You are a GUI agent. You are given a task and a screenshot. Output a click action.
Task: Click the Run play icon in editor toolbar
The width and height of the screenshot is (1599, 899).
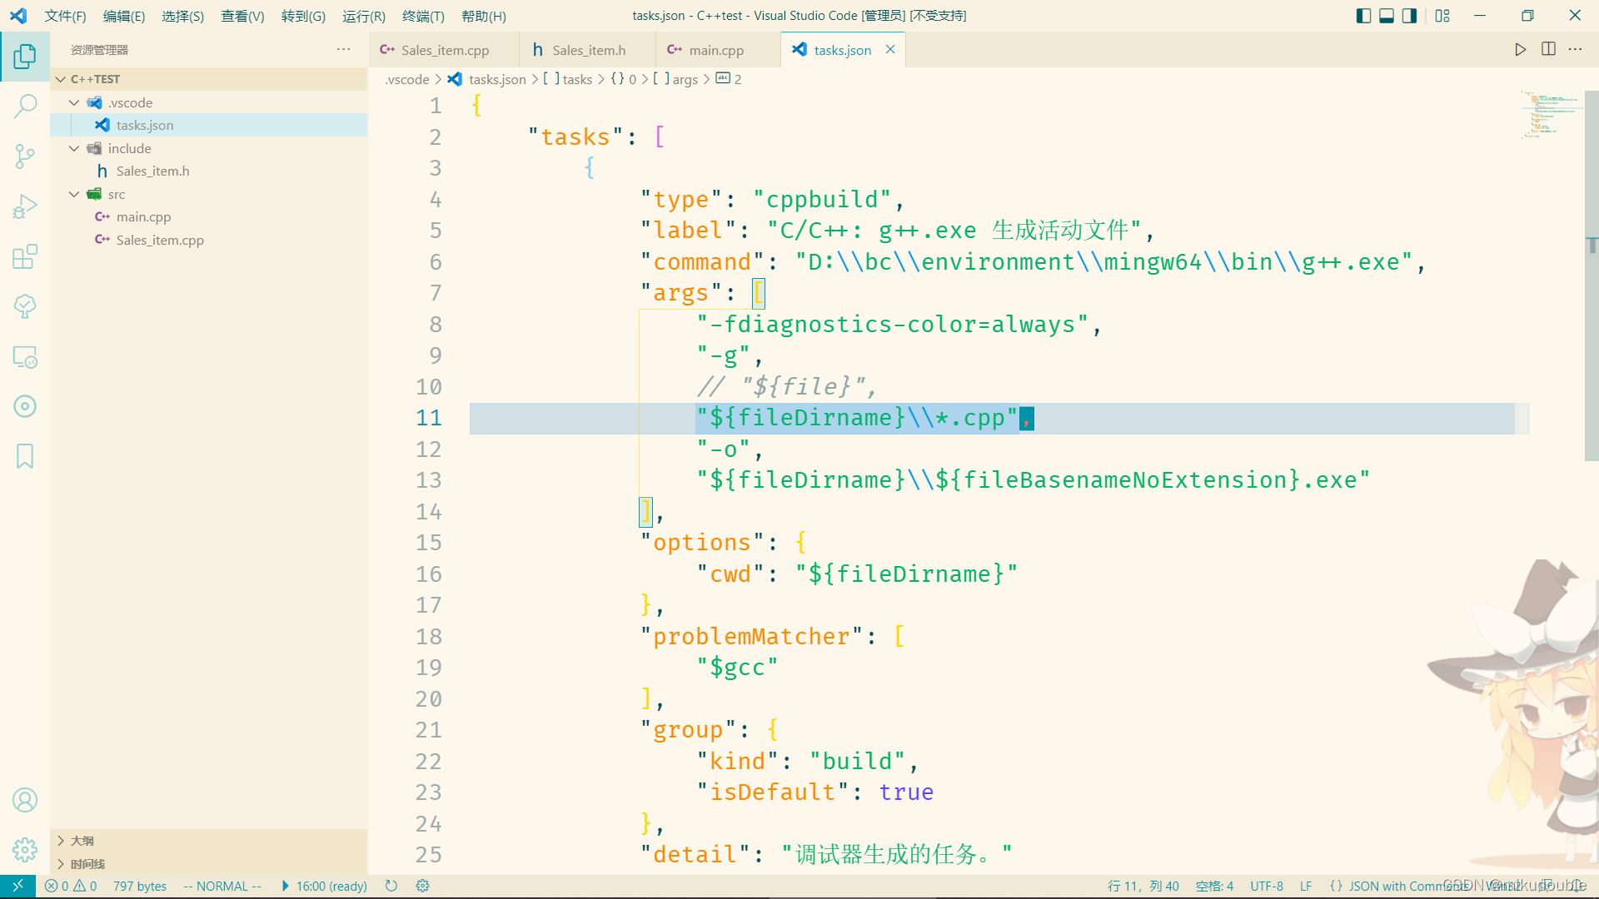(1520, 50)
